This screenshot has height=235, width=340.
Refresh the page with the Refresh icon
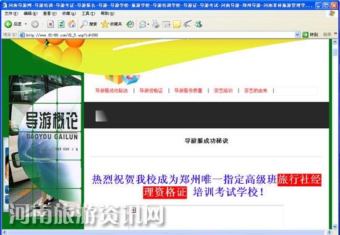coord(61,24)
